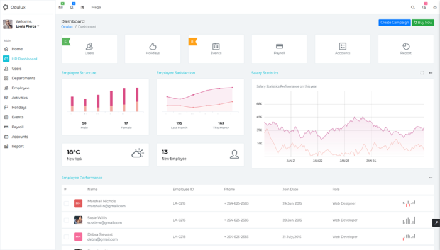The height and width of the screenshot is (250, 440).
Task: Click the power icon at top right
Action: pos(435,8)
